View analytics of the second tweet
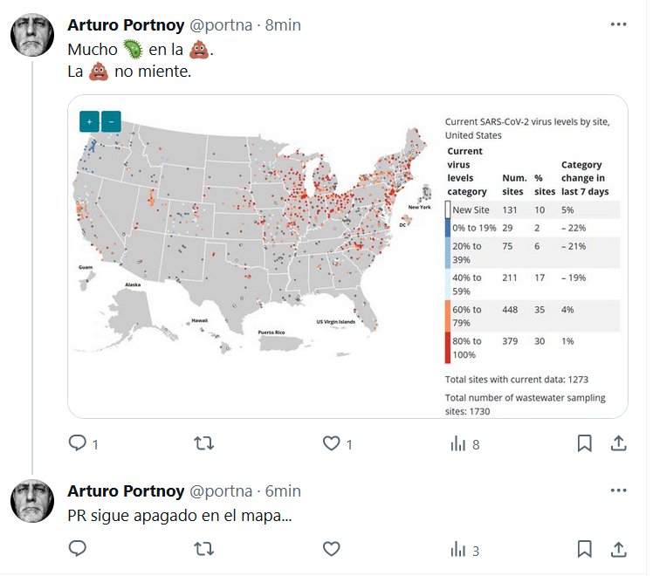Screen dimensions: 653x576 click(x=458, y=549)
